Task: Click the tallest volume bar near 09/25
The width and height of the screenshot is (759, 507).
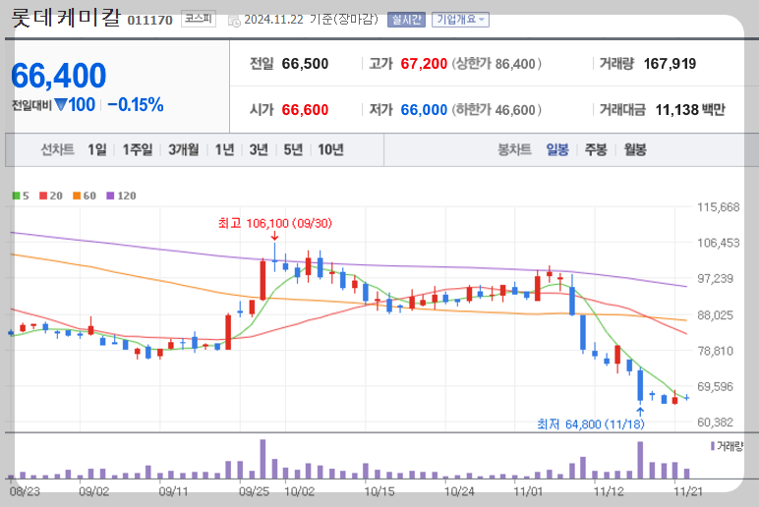Action: (263, 459)
